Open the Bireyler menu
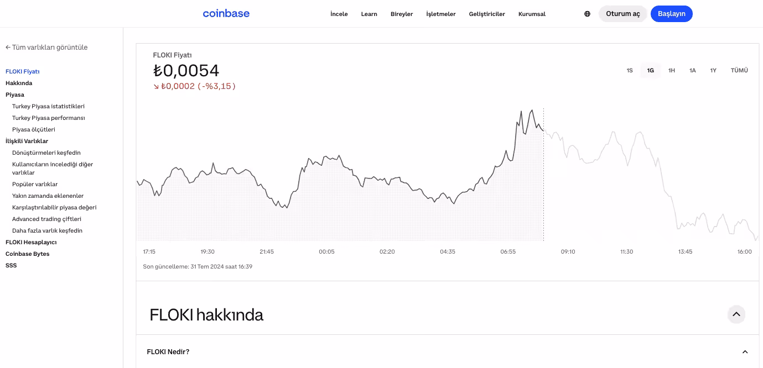 point(402,14)
